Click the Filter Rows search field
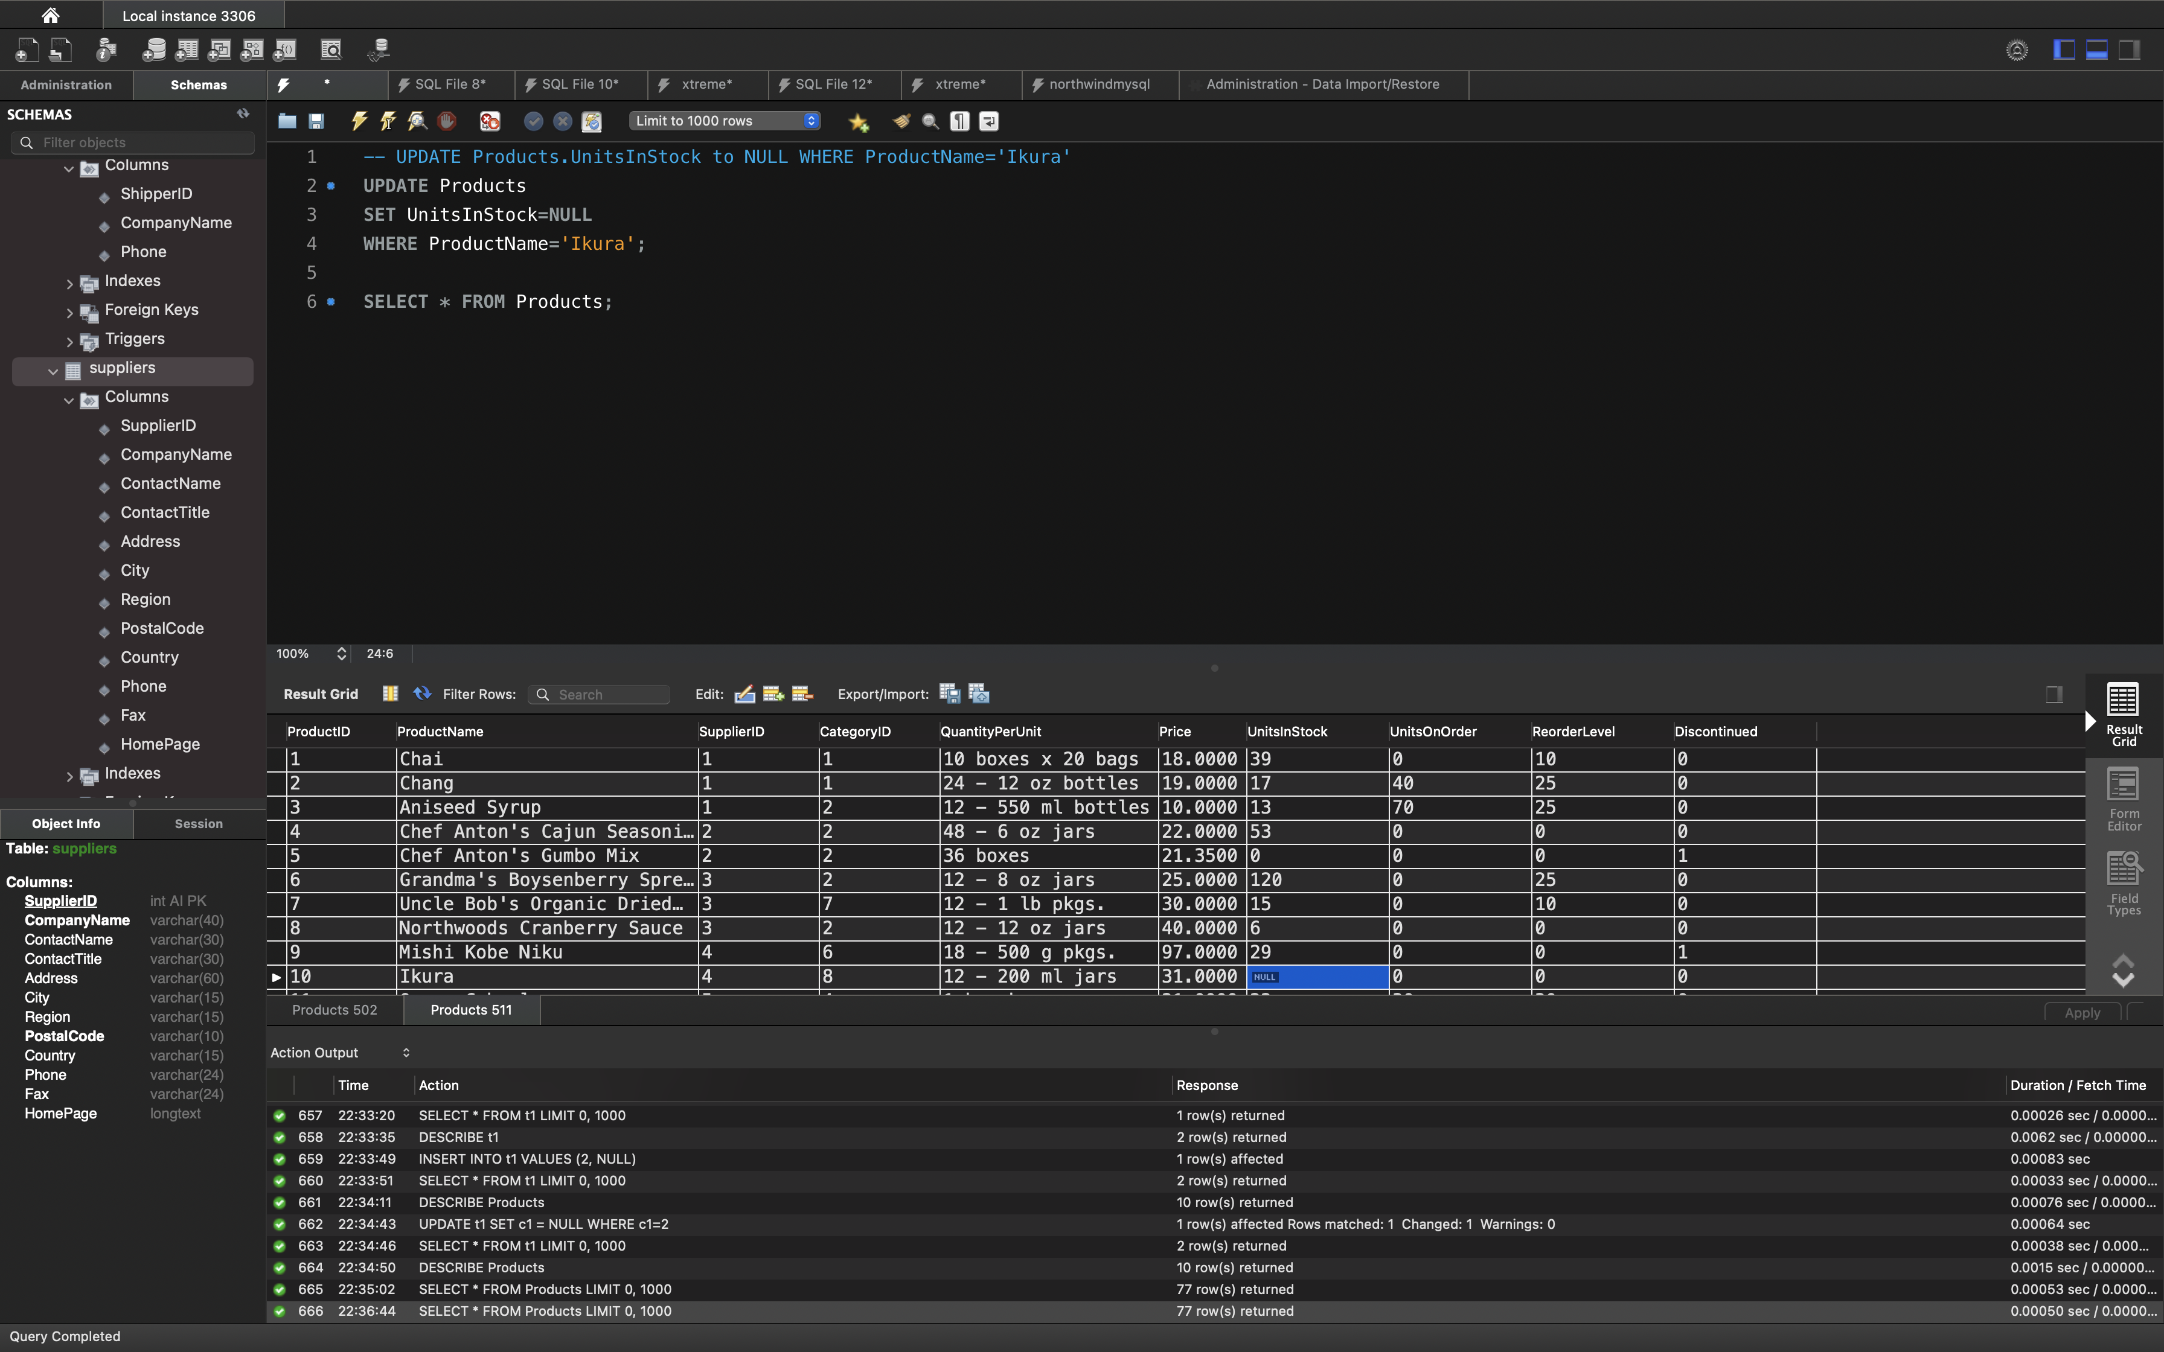This screenshot has height=1352, width=2164. [x=608, y=695]
